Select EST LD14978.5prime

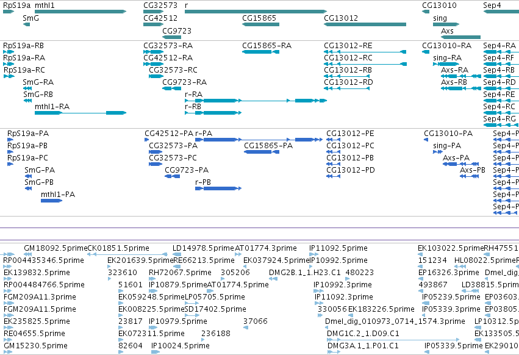203,248
